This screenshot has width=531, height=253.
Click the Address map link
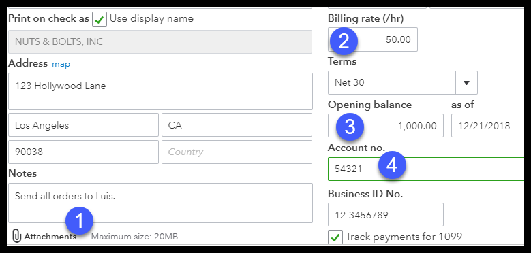coord(61,64)
